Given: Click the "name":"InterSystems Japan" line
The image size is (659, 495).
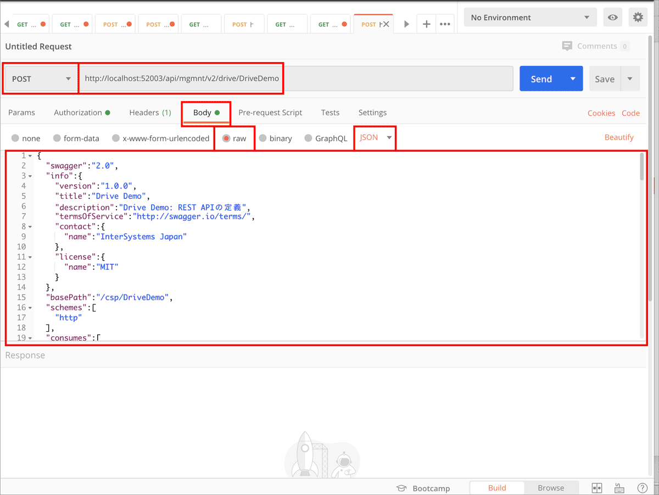Looking at the screenshot, I should pyautogui.click(x=125, y=236).
